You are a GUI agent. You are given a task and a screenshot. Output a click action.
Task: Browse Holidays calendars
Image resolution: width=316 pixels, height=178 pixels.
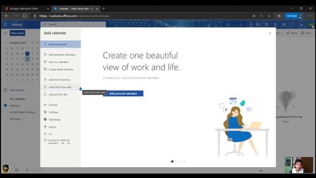[x=60, y=112]
